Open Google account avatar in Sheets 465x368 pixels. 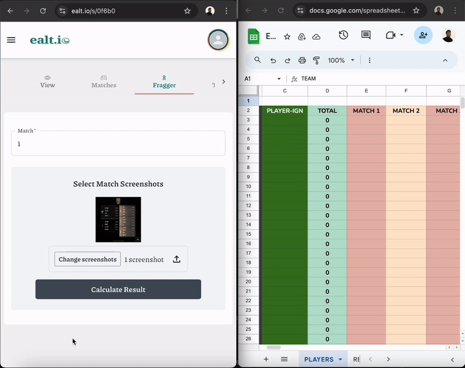pos(449,35)
